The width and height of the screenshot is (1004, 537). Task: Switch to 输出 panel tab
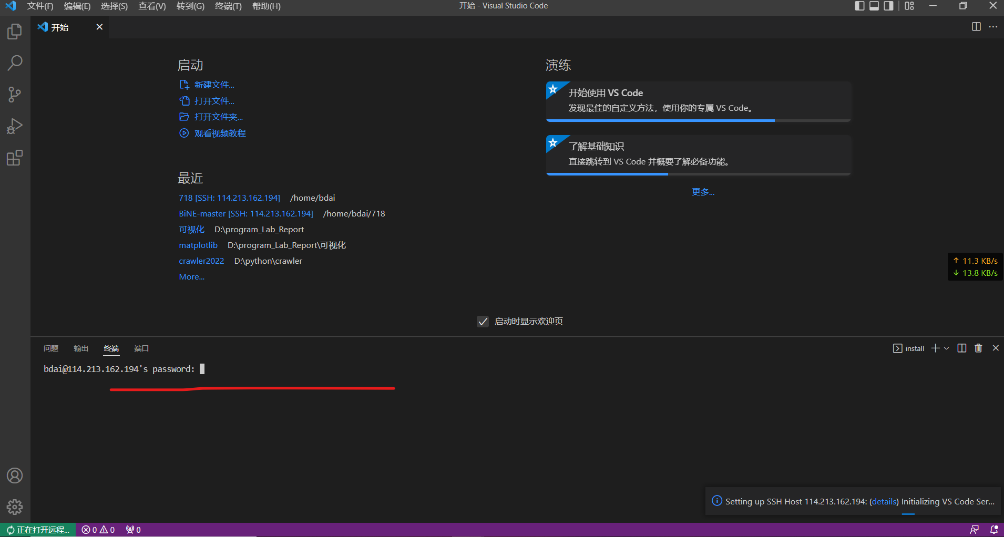click(x=81, y=348)
